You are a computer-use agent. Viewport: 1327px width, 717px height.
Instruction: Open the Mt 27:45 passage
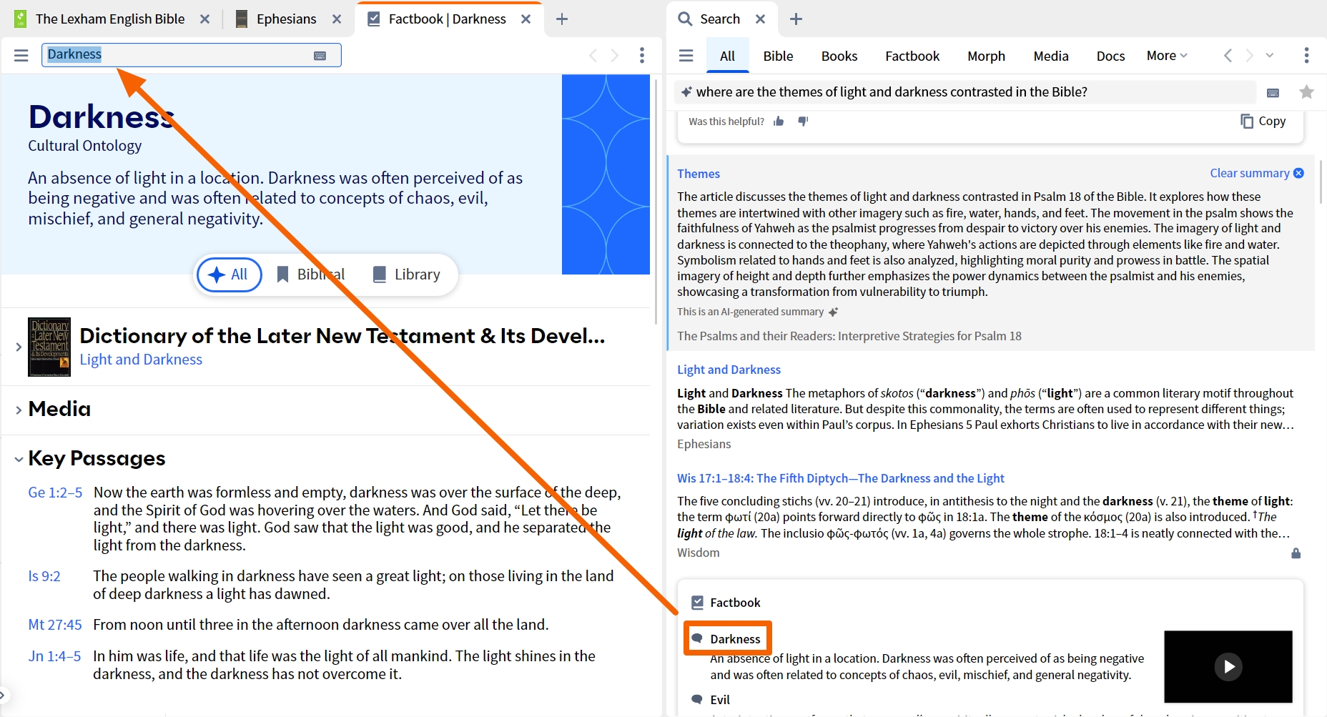[x=55, y=625]
